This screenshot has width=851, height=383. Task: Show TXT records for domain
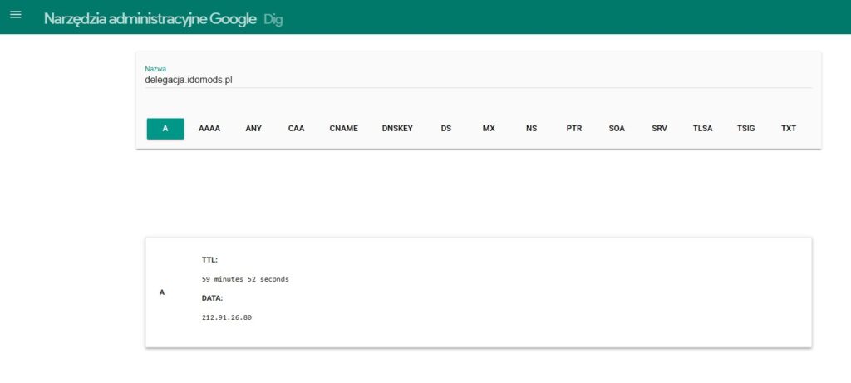(789, 129)
